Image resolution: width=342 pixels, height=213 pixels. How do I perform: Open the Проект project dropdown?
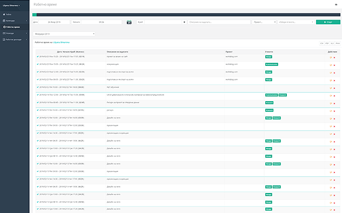[x=264, y=22]
